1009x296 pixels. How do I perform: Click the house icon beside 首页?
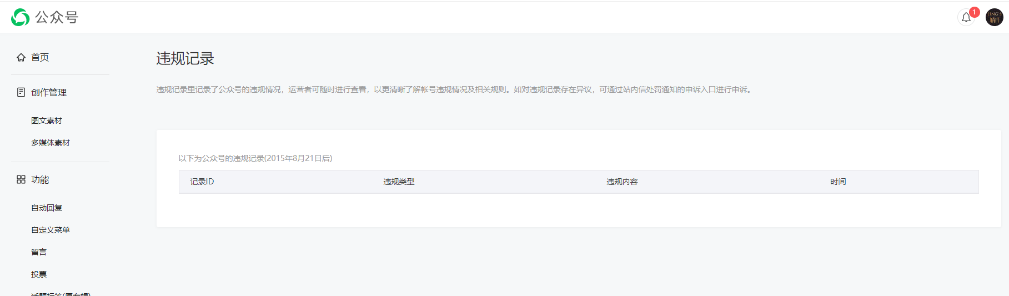21,57
